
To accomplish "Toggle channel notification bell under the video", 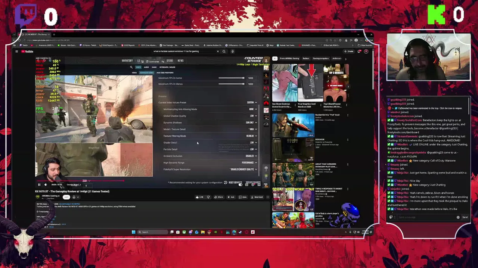I will coord(74,197).
